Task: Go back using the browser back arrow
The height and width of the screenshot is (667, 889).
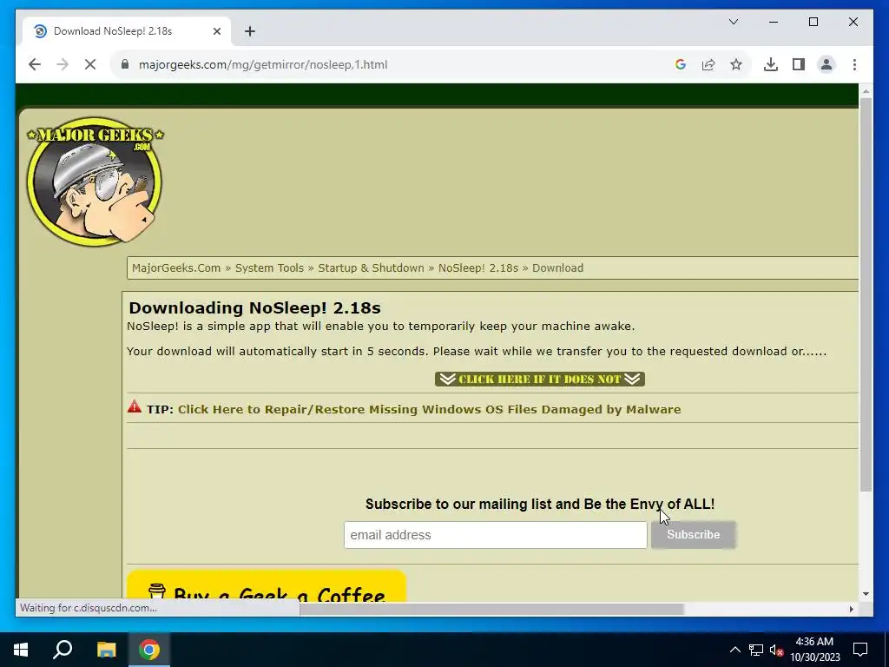Action: point(35,64)
